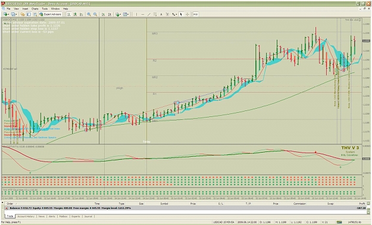Select the Trade terminal tab
Image resolution: width=372 pixels, height=225 pixels.
(10, 216)
